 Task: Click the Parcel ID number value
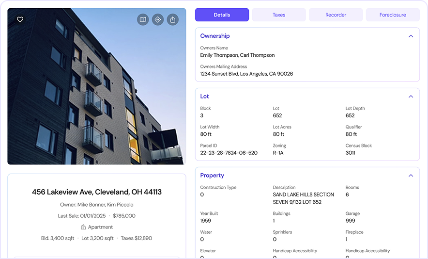pos(229,153)
